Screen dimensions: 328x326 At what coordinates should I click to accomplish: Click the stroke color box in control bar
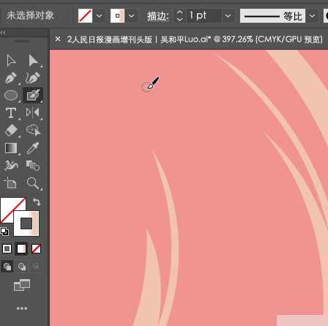coord(117,16)
